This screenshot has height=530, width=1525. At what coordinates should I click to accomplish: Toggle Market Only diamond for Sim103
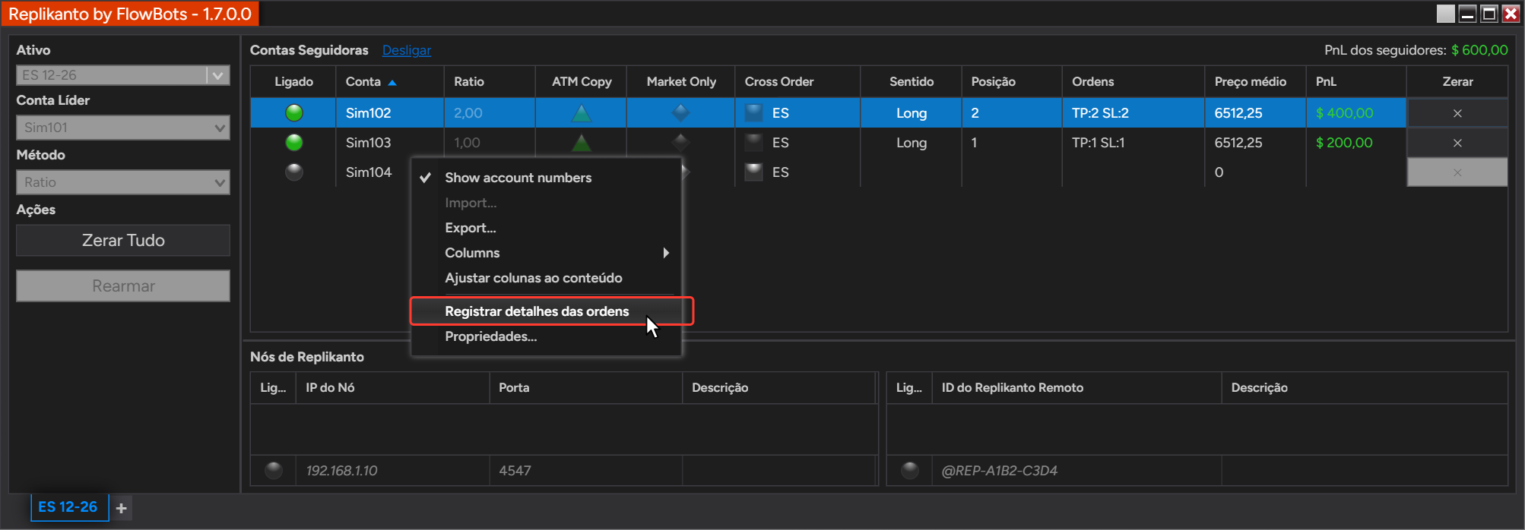680,142
